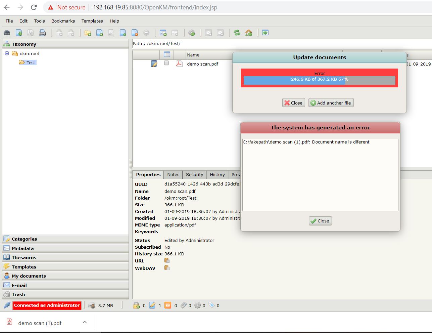Click the WebDAV clipboard copy icon
This screenshot has height=333, width=432.
tap(167, 268)
